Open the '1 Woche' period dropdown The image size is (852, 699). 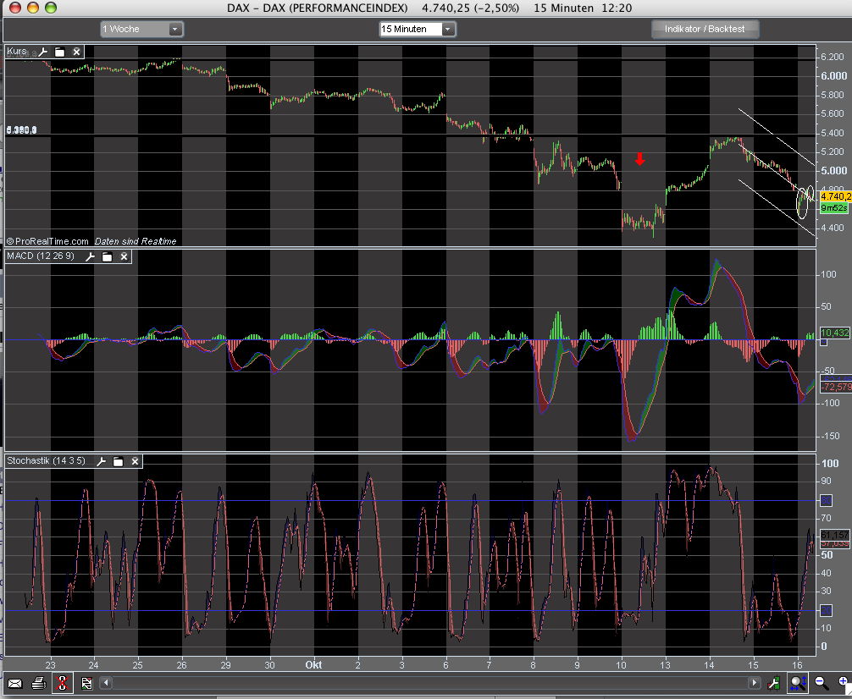click(141, 29)
